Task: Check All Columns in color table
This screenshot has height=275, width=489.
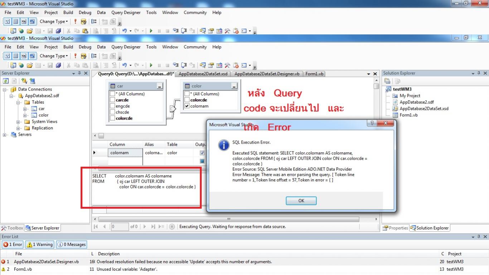Action: click(x=187, y=94)
